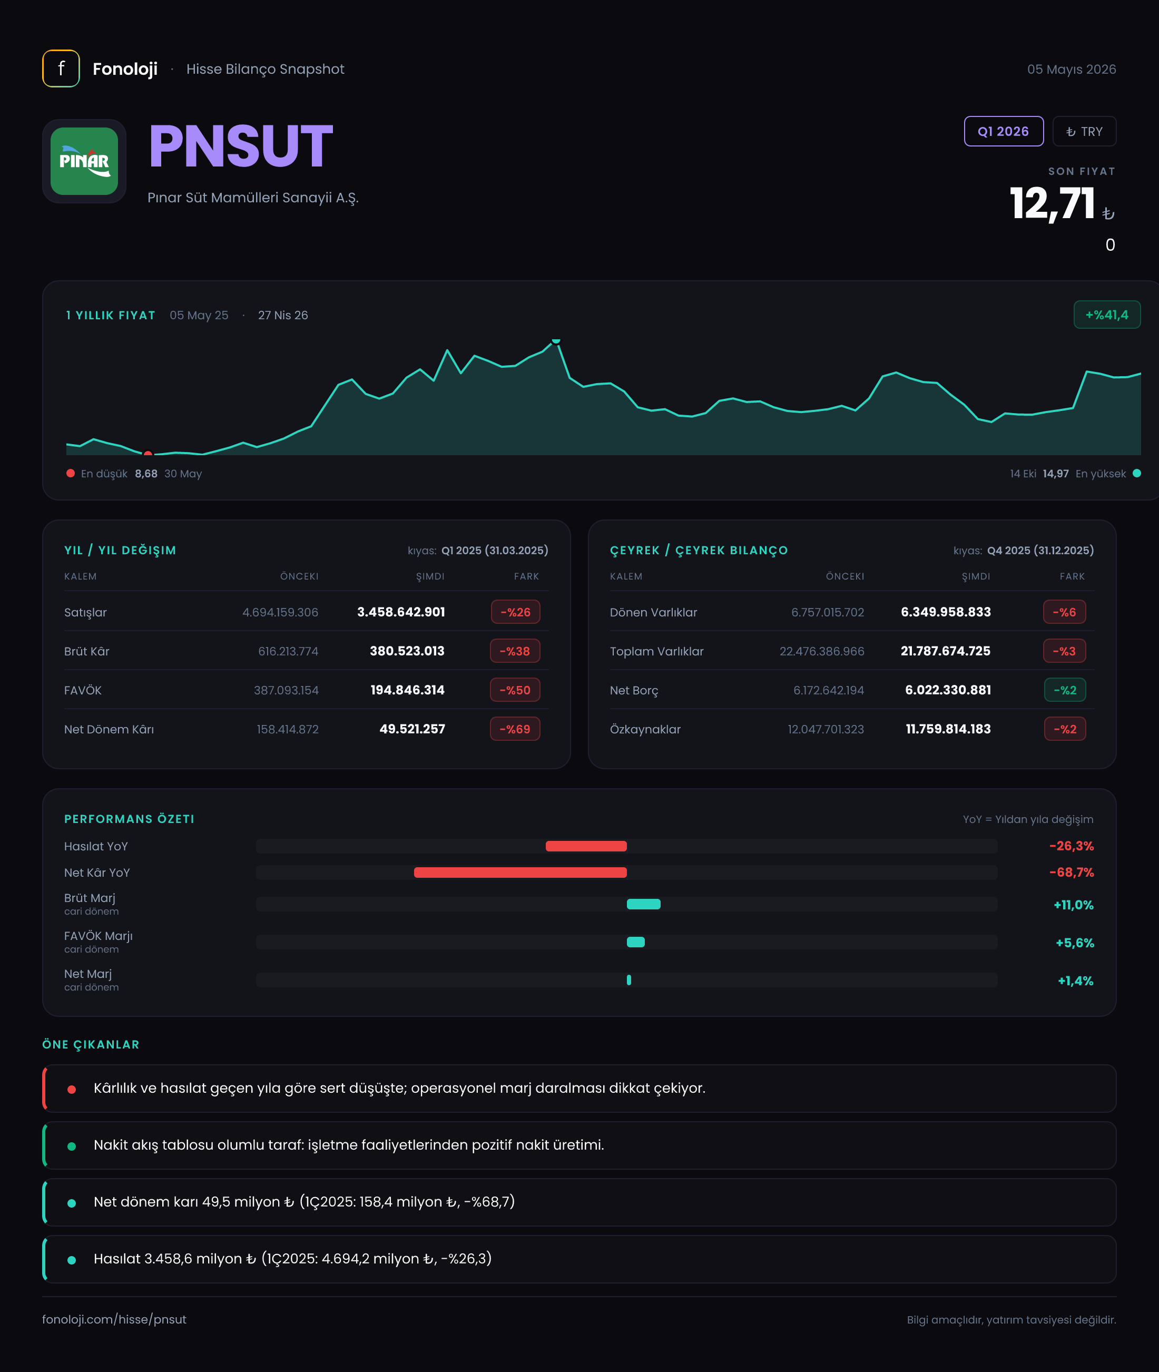1159x1372 pixels.
Task: Click the last price 12,71 value
Action: coord(1053,204)
